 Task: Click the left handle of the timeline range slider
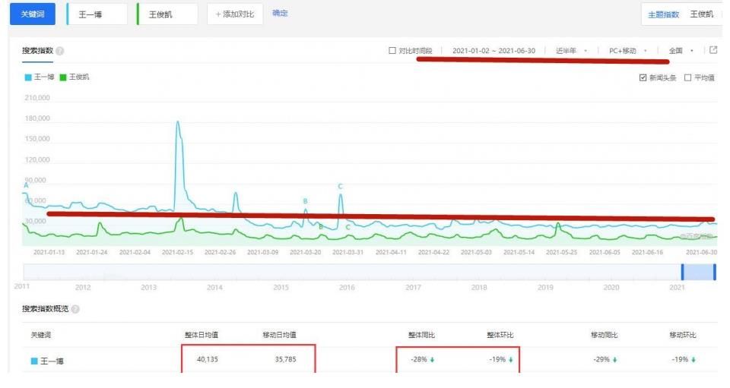[x=683, y=272]
